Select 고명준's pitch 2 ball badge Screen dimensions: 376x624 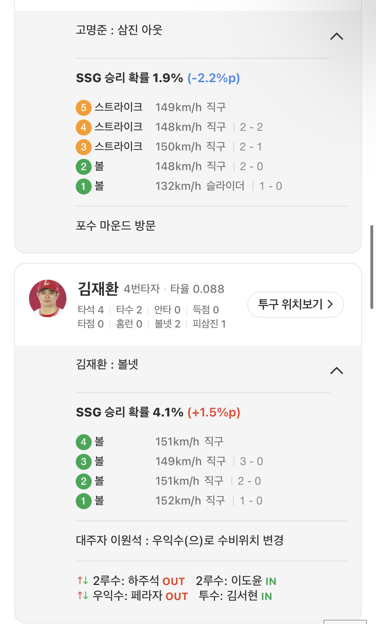click(x=83, y=167)
